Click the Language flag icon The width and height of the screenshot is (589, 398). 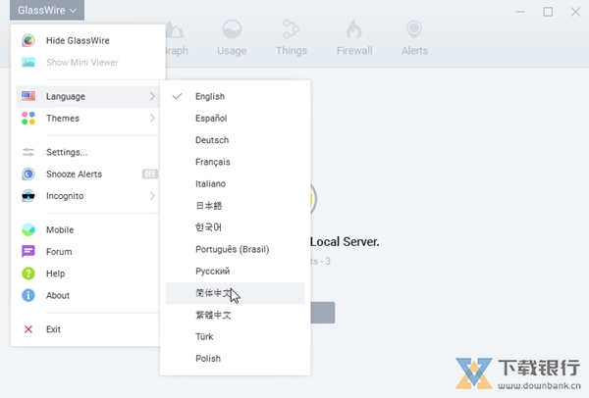point(28,96)
